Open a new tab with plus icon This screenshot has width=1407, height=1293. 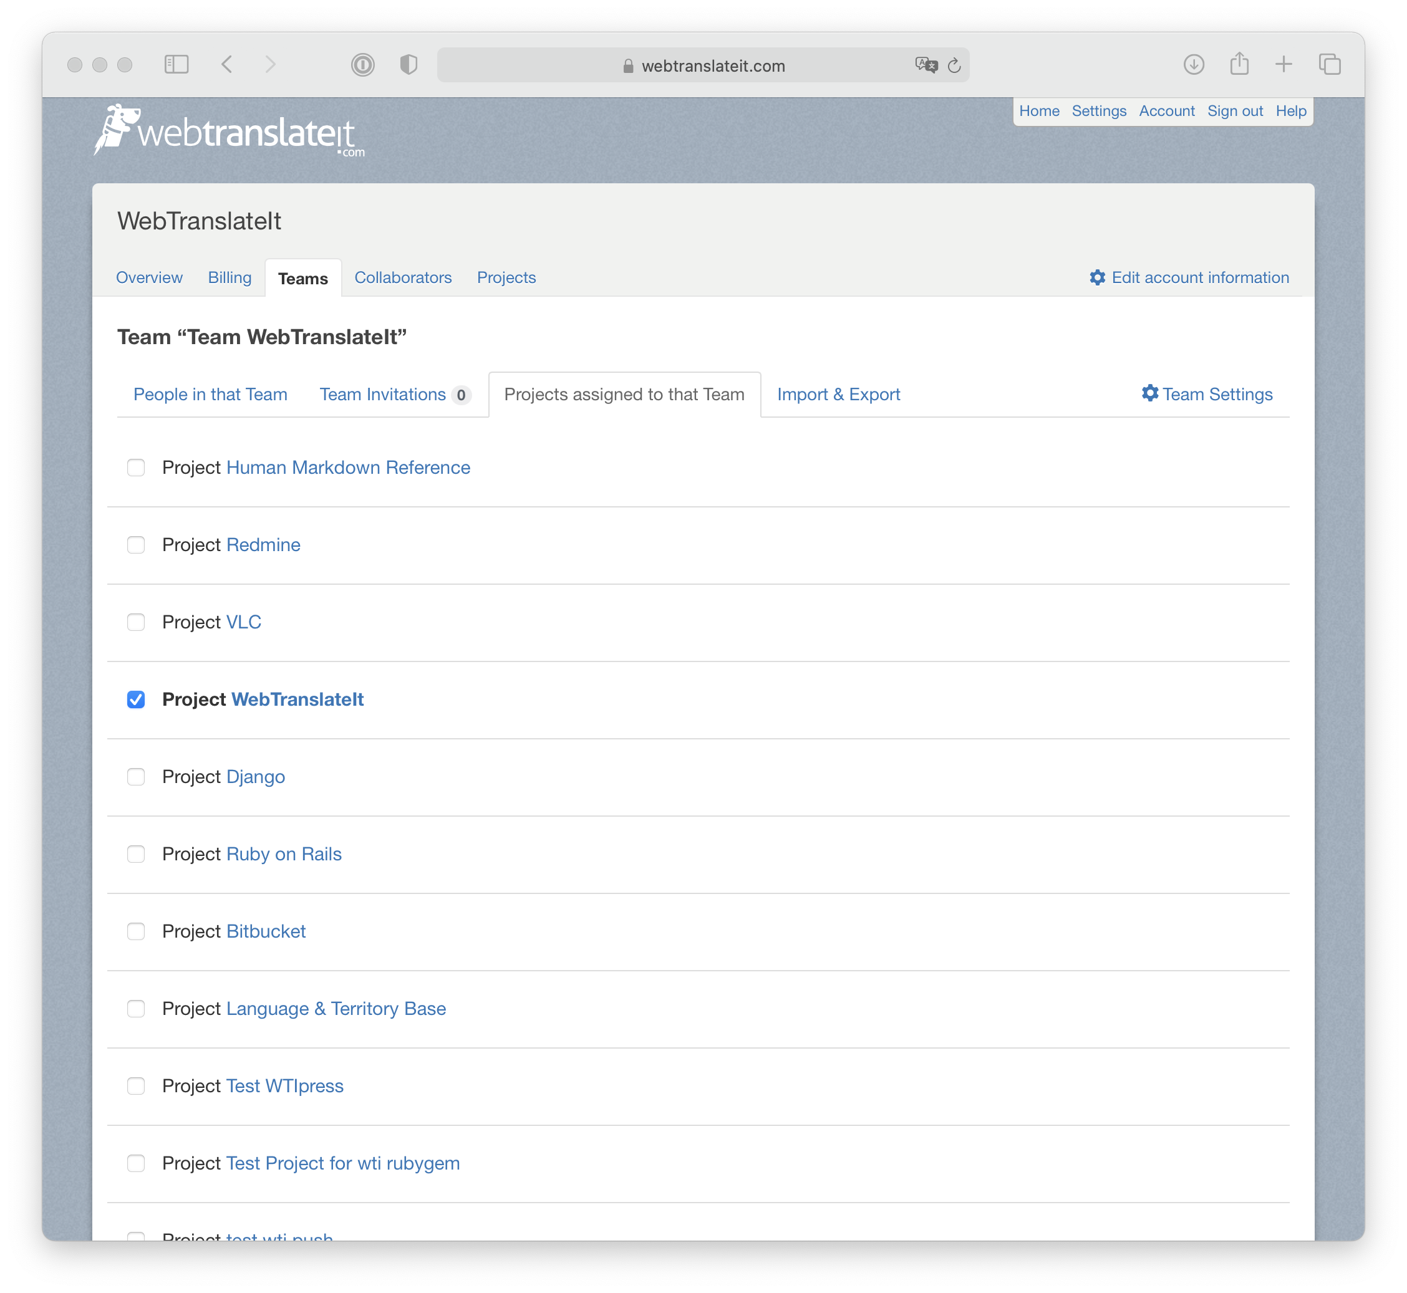click(1284, 65)
